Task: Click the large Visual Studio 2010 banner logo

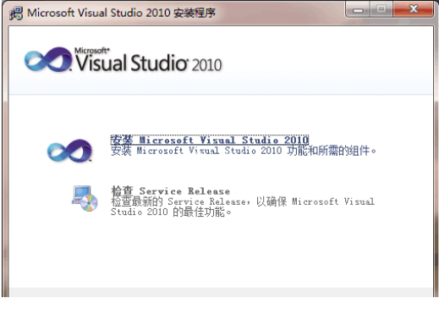Action: 123,60
